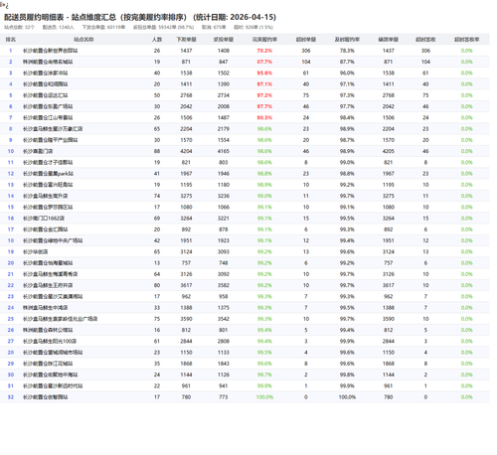Click the 96.0% on-time rate cell

347,74
